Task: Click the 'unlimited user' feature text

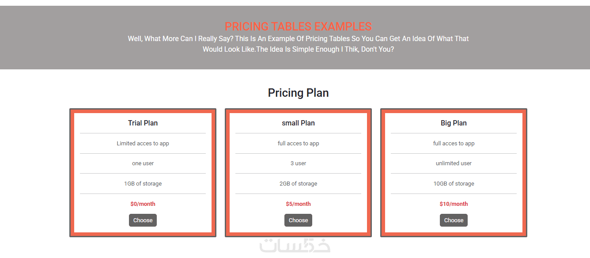Action: 454,163
